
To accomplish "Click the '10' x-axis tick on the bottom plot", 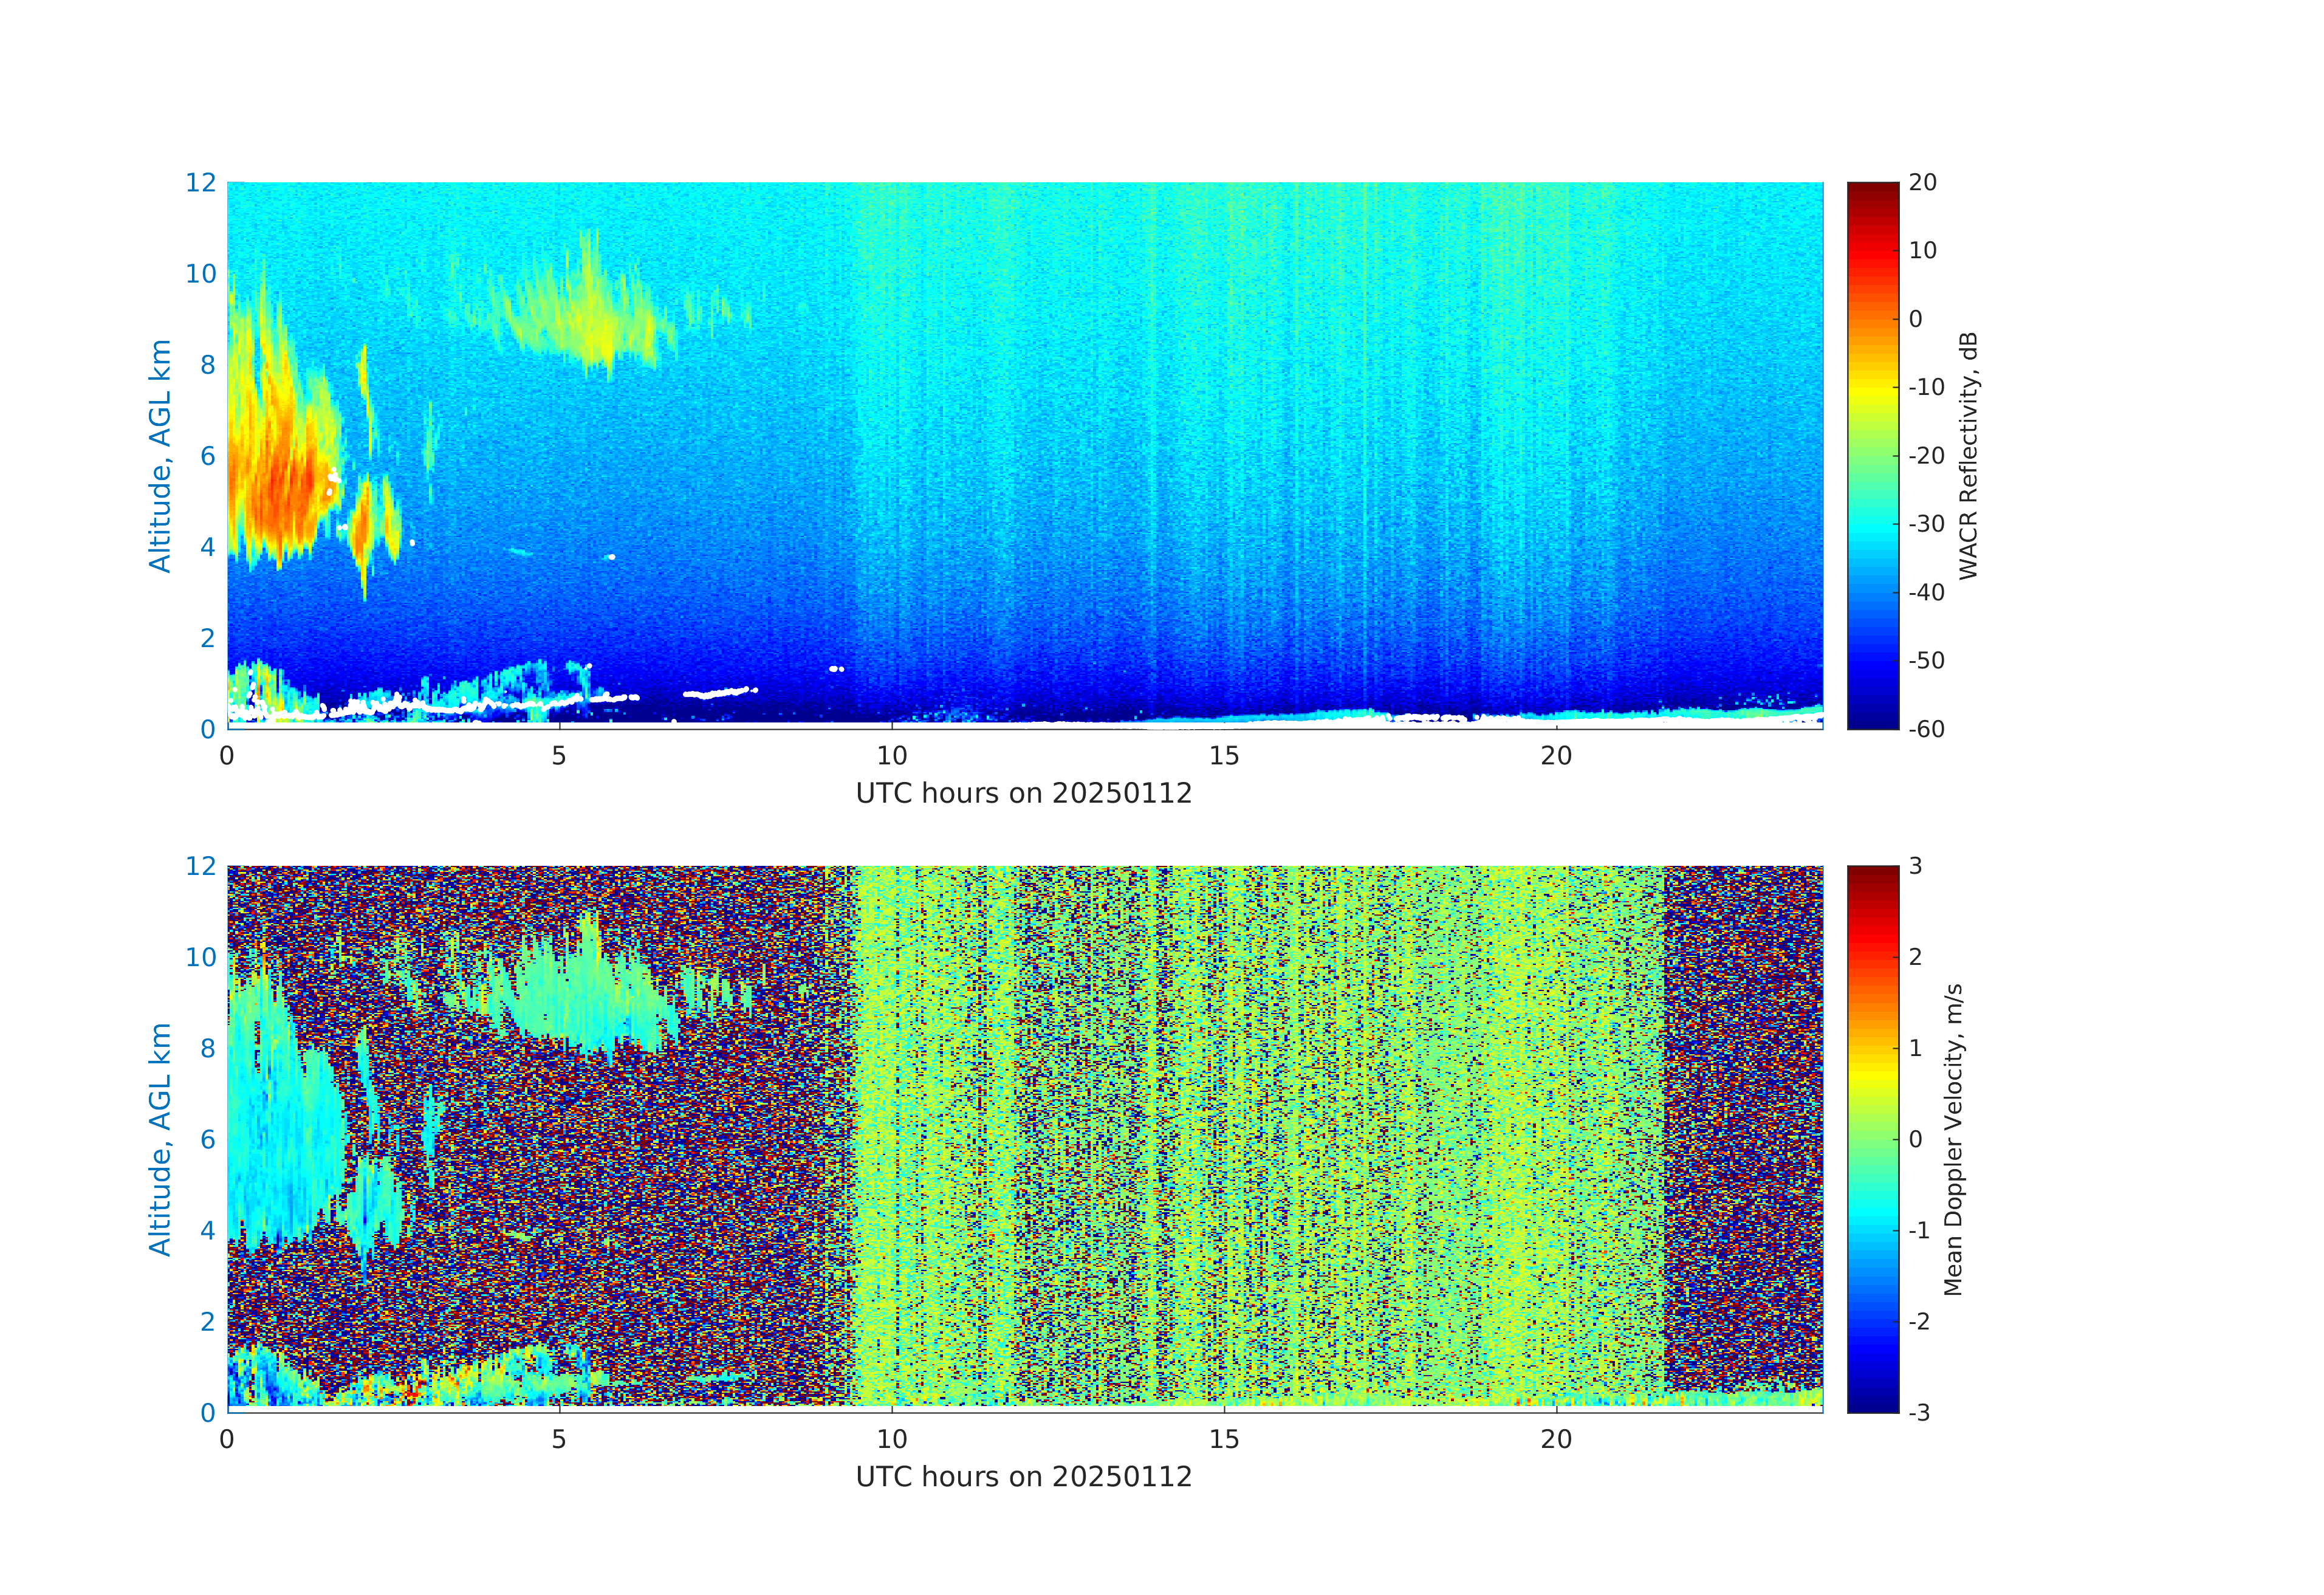I will (x=891, y=1439).
